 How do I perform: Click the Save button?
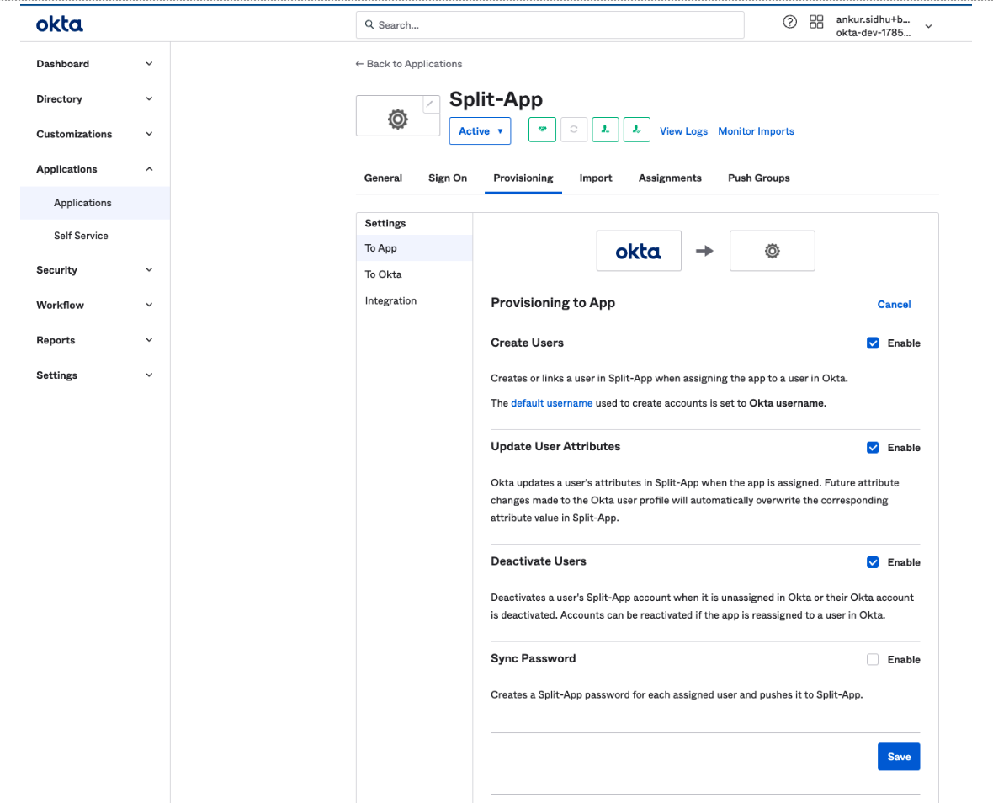pyautogui.click(x=899, y=757)
